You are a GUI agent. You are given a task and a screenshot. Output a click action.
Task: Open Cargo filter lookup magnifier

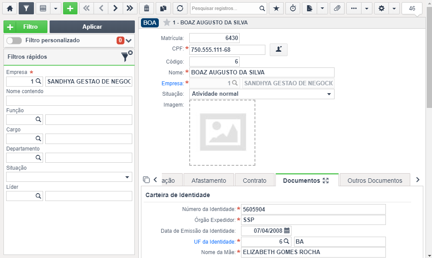coord(38,138)
